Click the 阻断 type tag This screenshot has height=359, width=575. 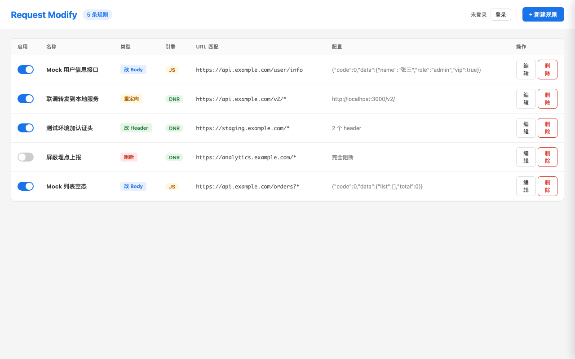click(129, 157)
